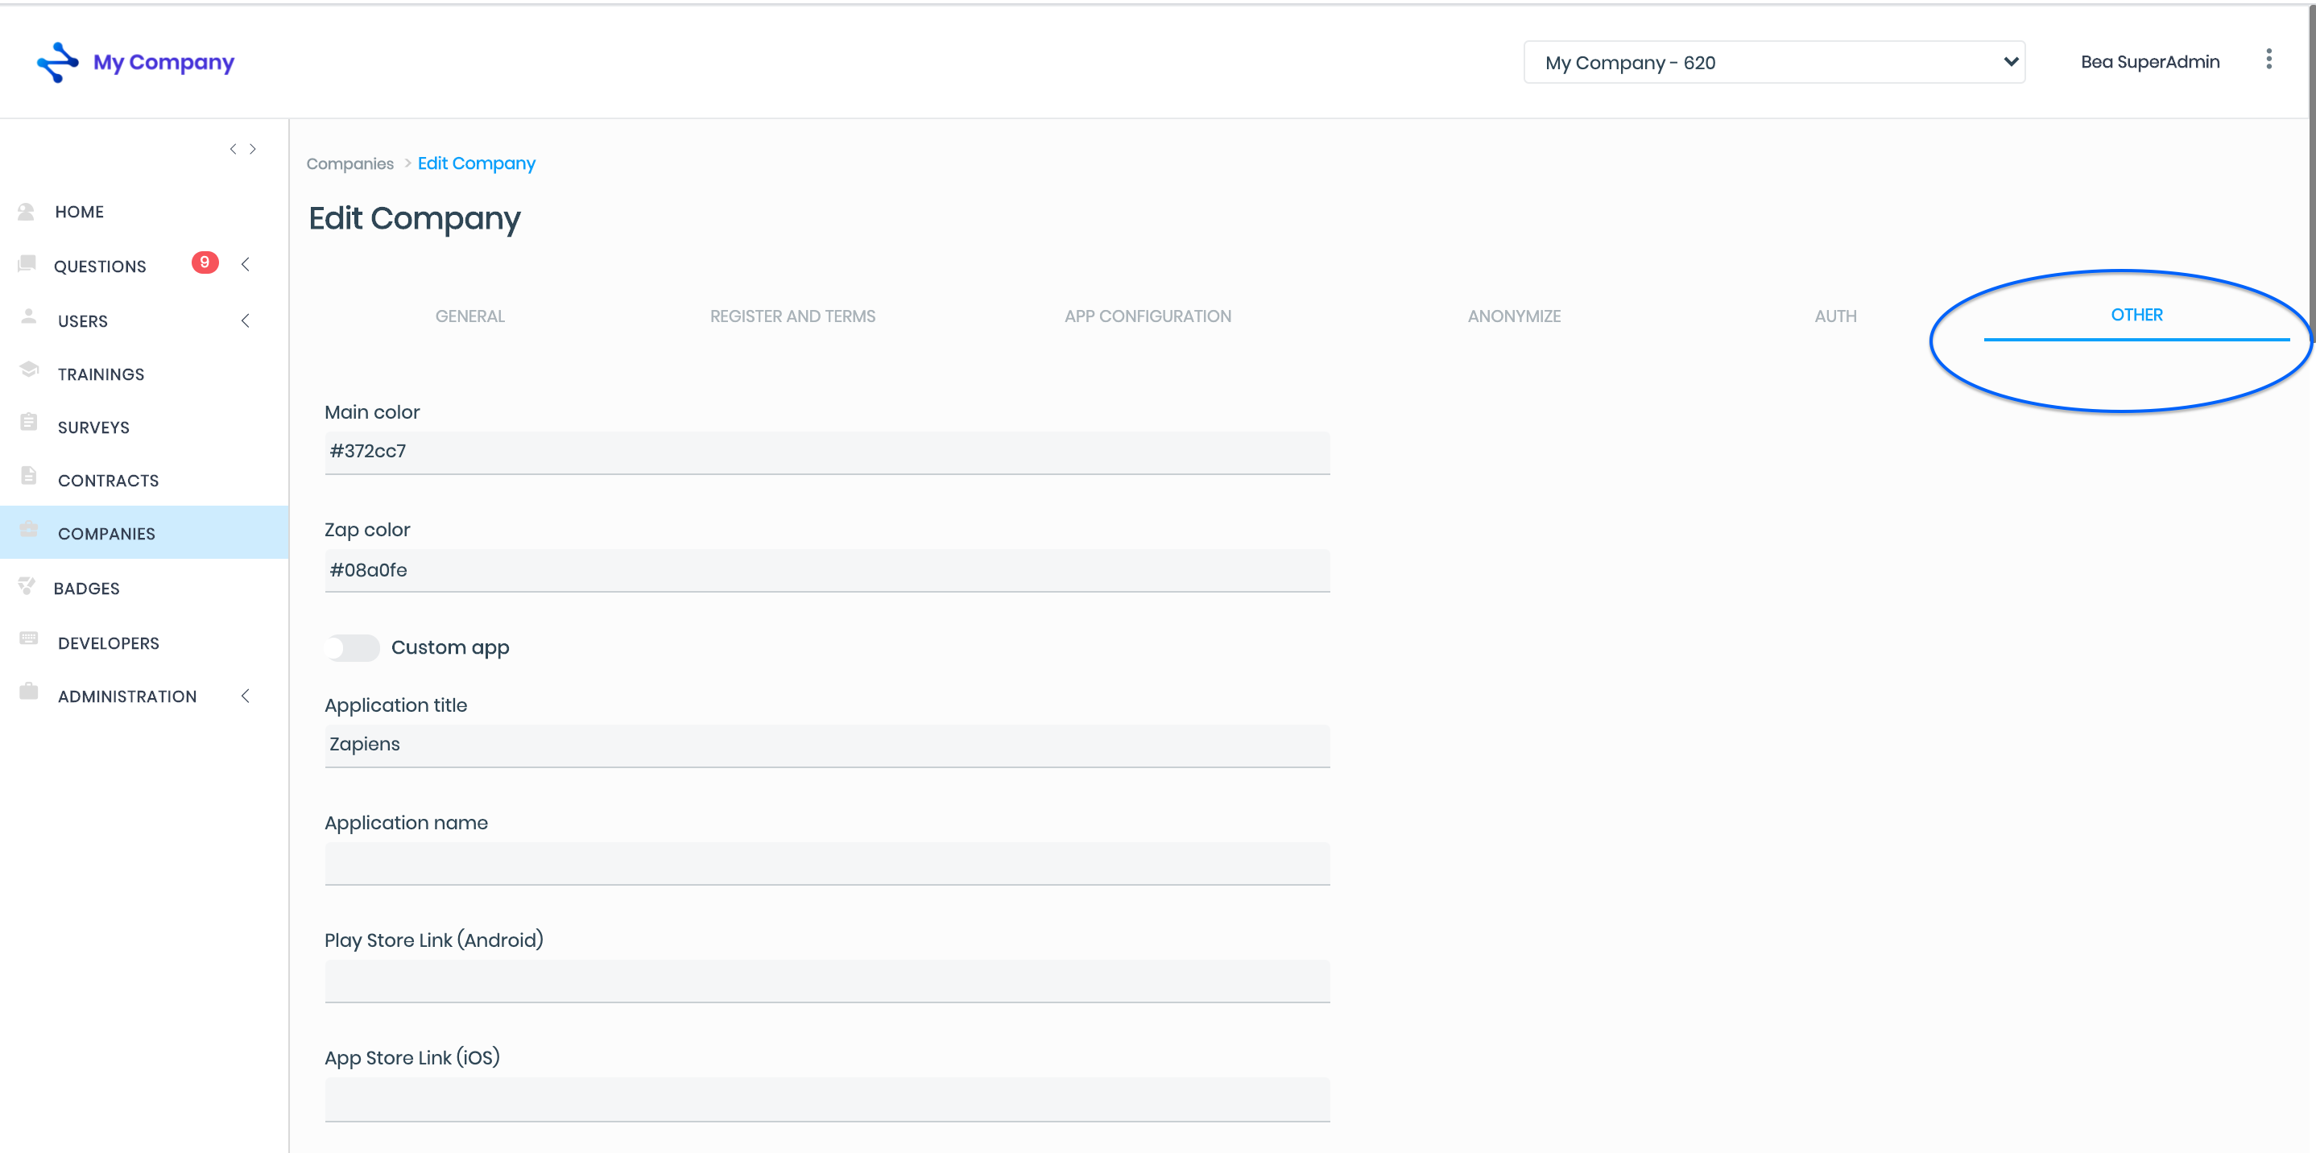
Task: Click the Application name input field
Action: coord(826,862)
